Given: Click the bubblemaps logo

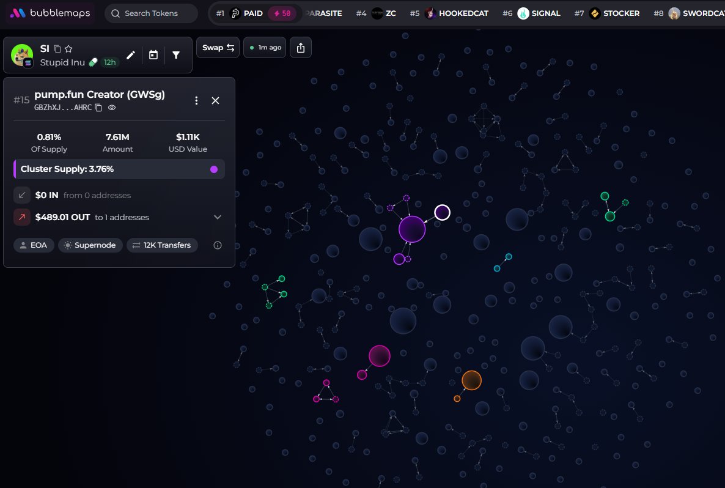Looking at the screenshot, I should pos(50,13).
